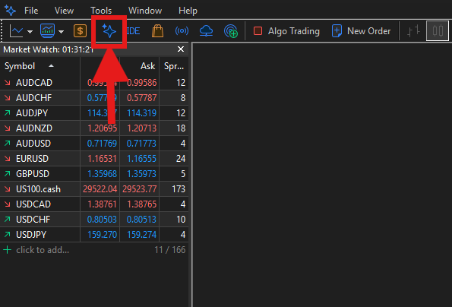
Task: Expand the market watch chart dropdown arrow
Action: click(x=61, y=32)
